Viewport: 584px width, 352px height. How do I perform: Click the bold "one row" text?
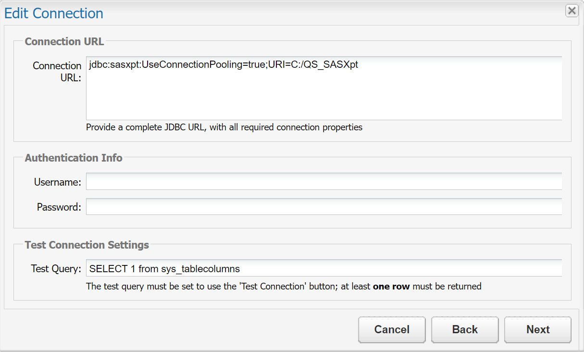(391, 287)
